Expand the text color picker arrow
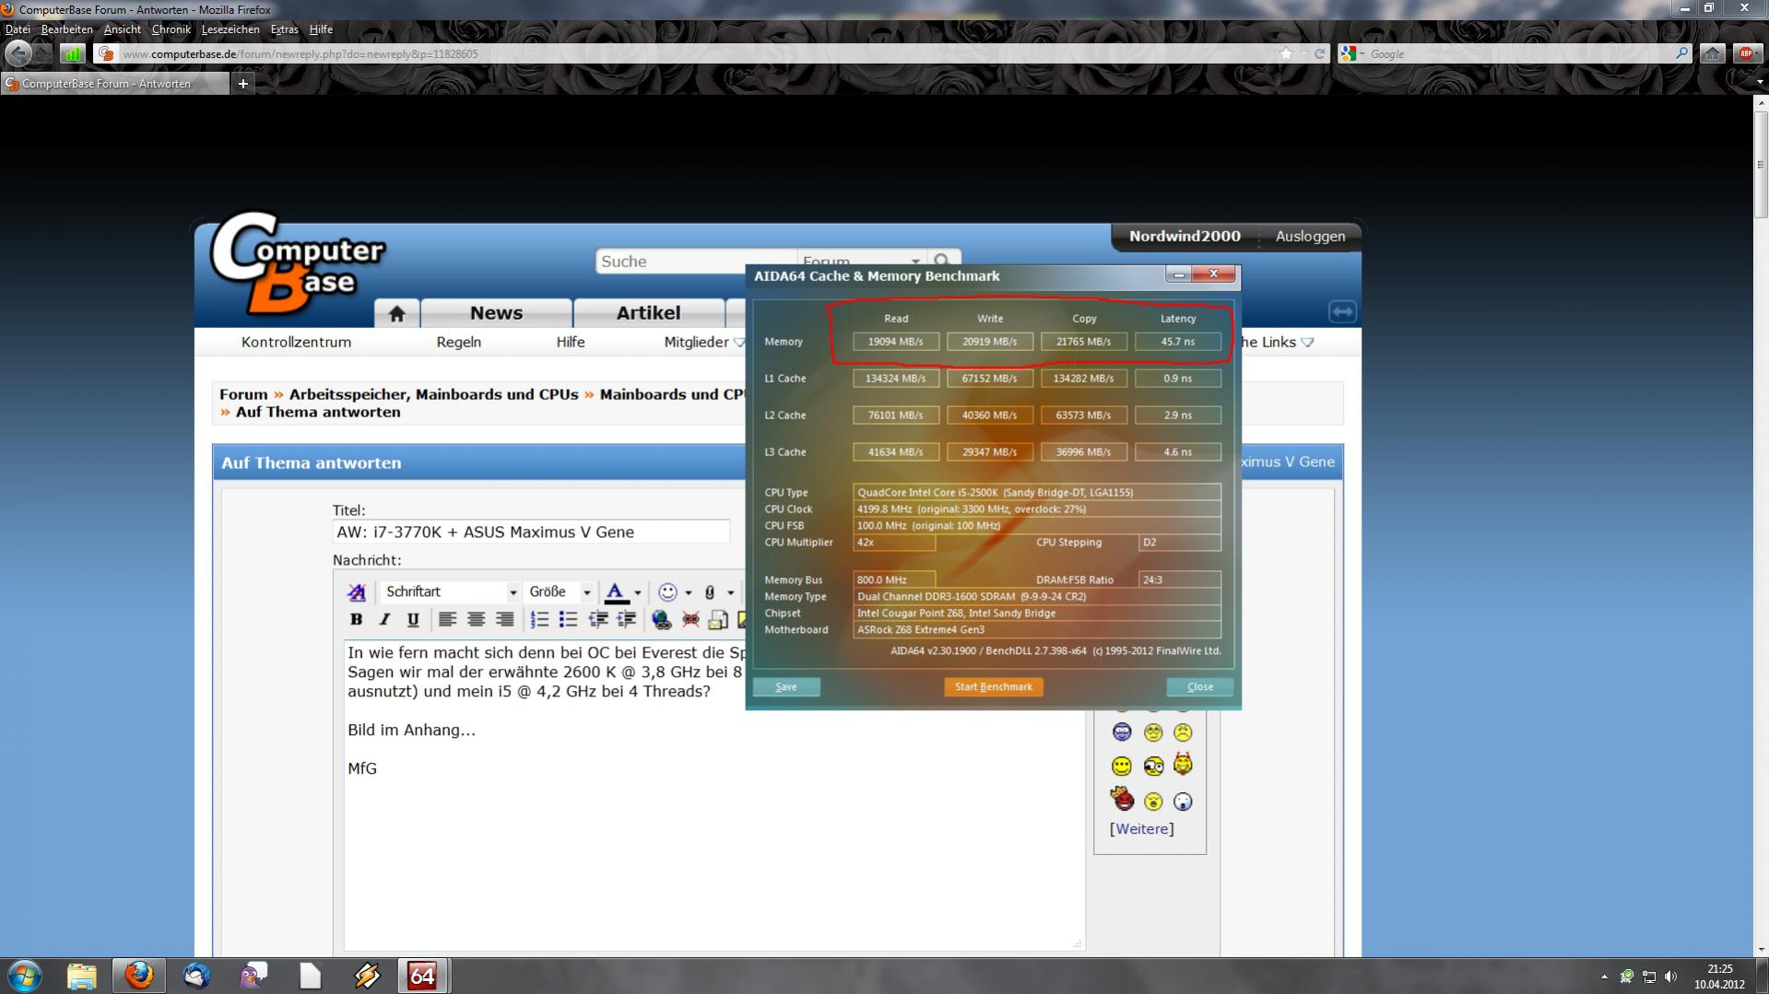This screenshot has width=1769, height=994. tap(637, 592)
